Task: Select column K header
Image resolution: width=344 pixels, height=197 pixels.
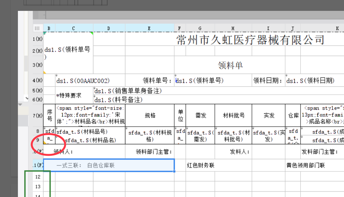Action: 322,28
